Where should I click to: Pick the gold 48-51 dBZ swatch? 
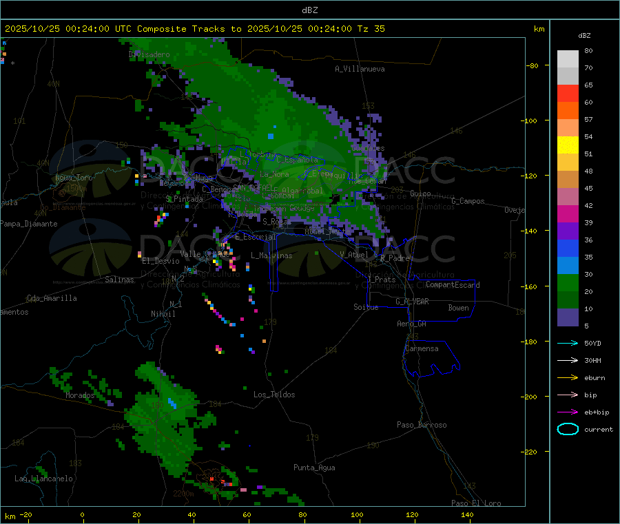coord(568,163)
